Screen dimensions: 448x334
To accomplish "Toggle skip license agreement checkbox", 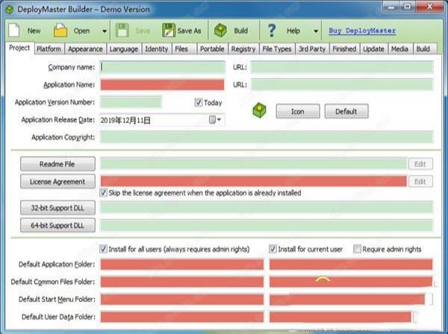I will coord(104,192).
